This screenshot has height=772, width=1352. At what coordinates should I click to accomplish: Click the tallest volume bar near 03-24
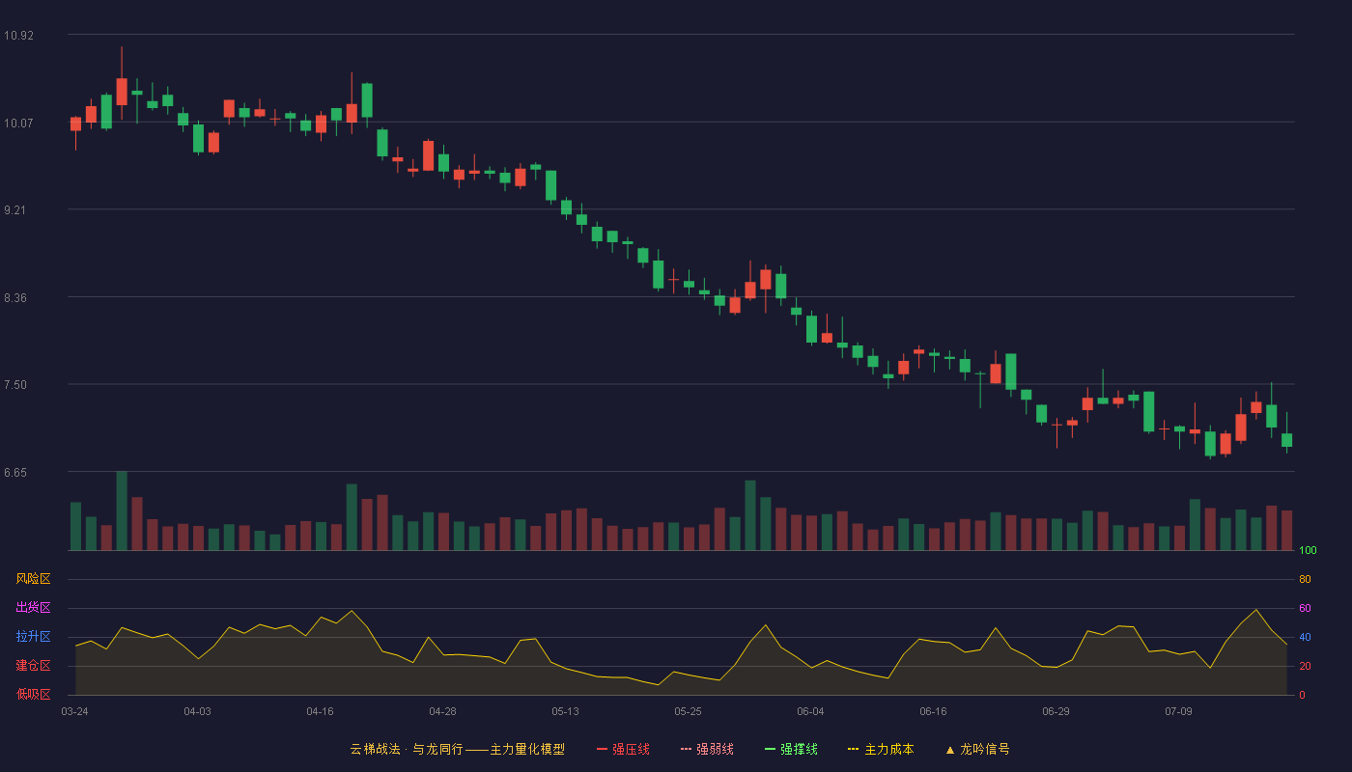click(x=122, y=510)
